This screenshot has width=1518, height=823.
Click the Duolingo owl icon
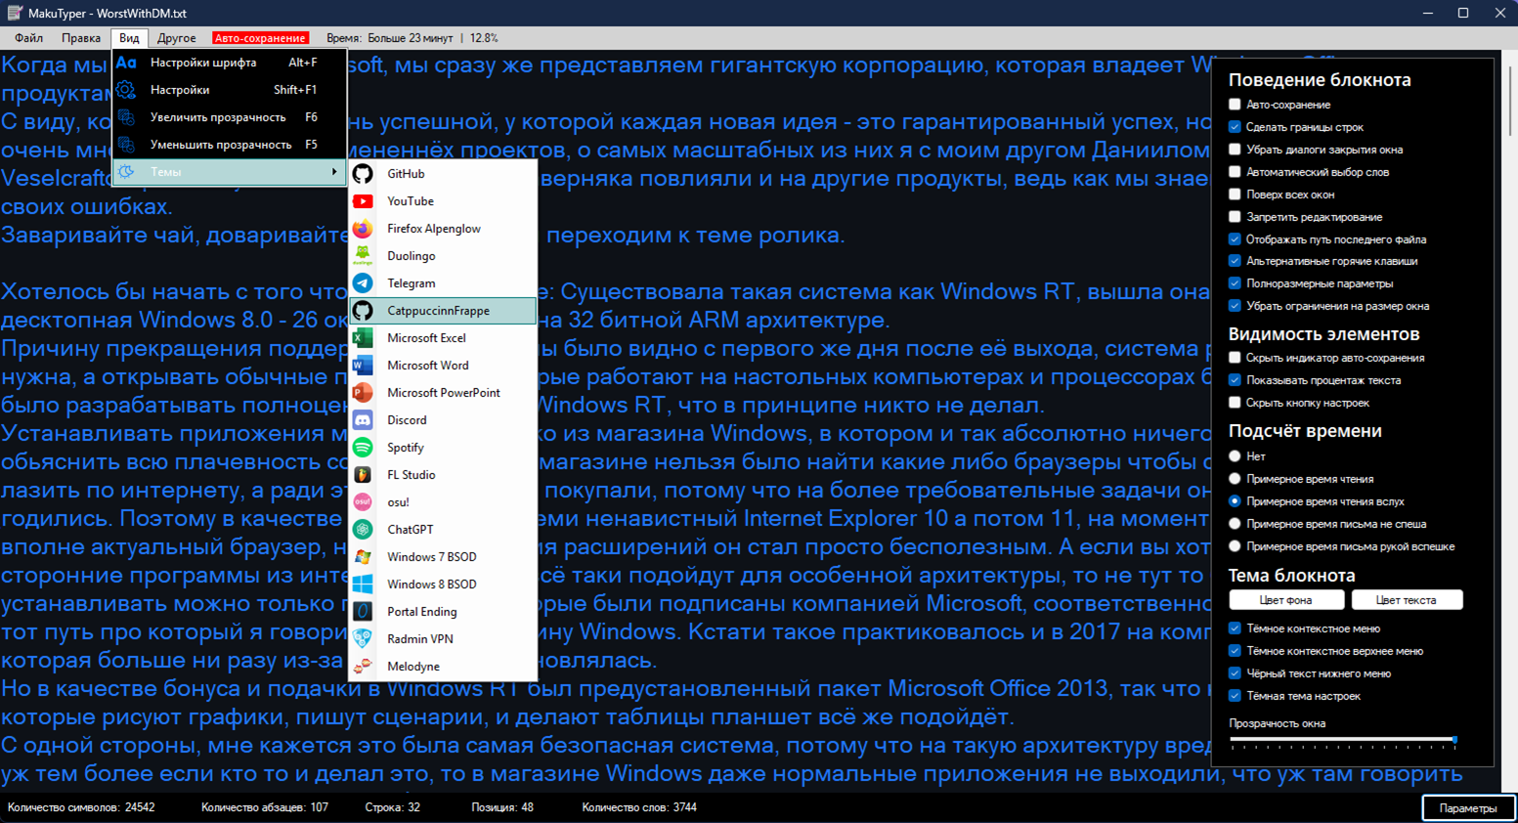363,256
